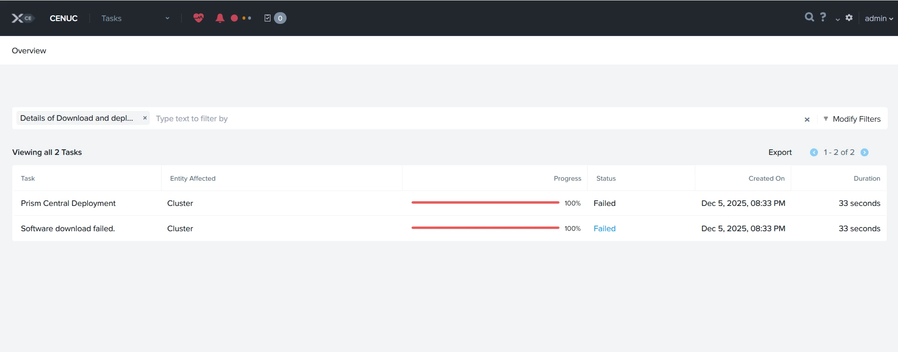
Task: Click 'Cluster' in the Prism Central Deployment row
Action: tap(180, 203)
